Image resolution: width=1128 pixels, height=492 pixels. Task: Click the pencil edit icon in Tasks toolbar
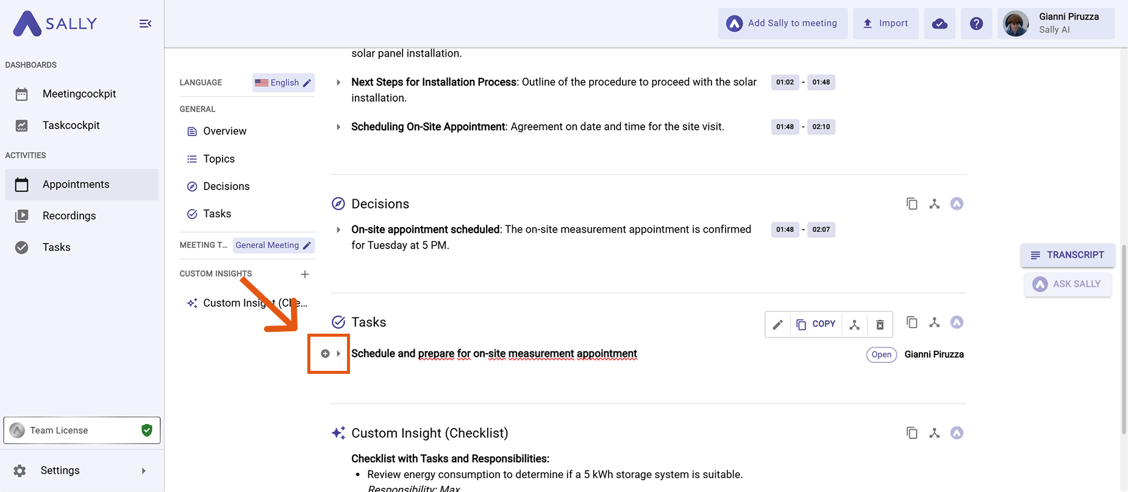pos(777,325)
